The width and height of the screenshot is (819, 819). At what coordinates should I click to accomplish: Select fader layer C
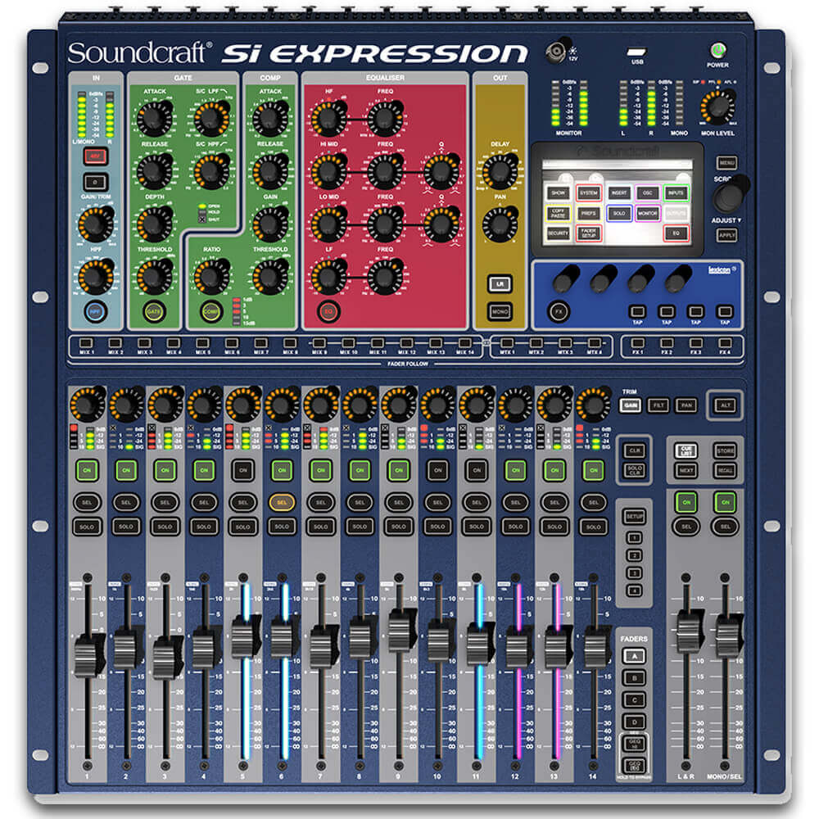(634, 700)
